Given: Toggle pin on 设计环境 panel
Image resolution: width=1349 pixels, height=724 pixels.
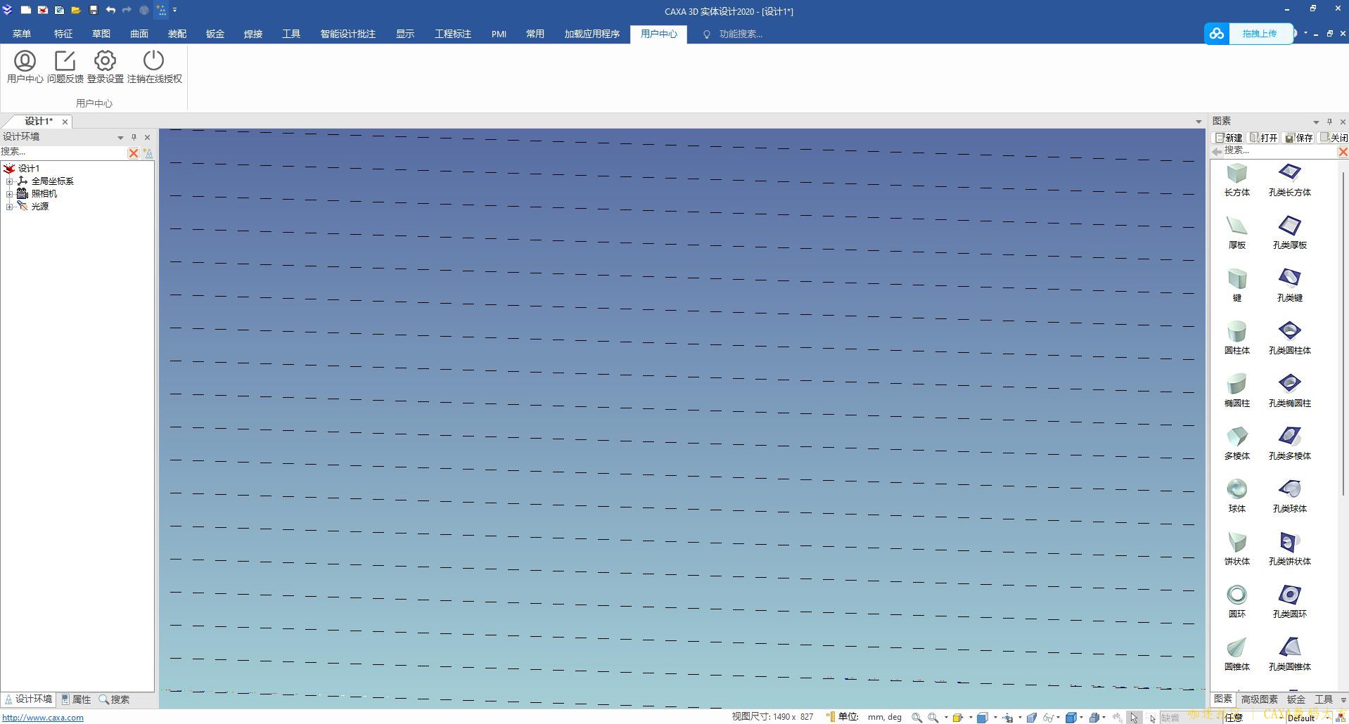Looking at the screenshot, I should point(134,137).
